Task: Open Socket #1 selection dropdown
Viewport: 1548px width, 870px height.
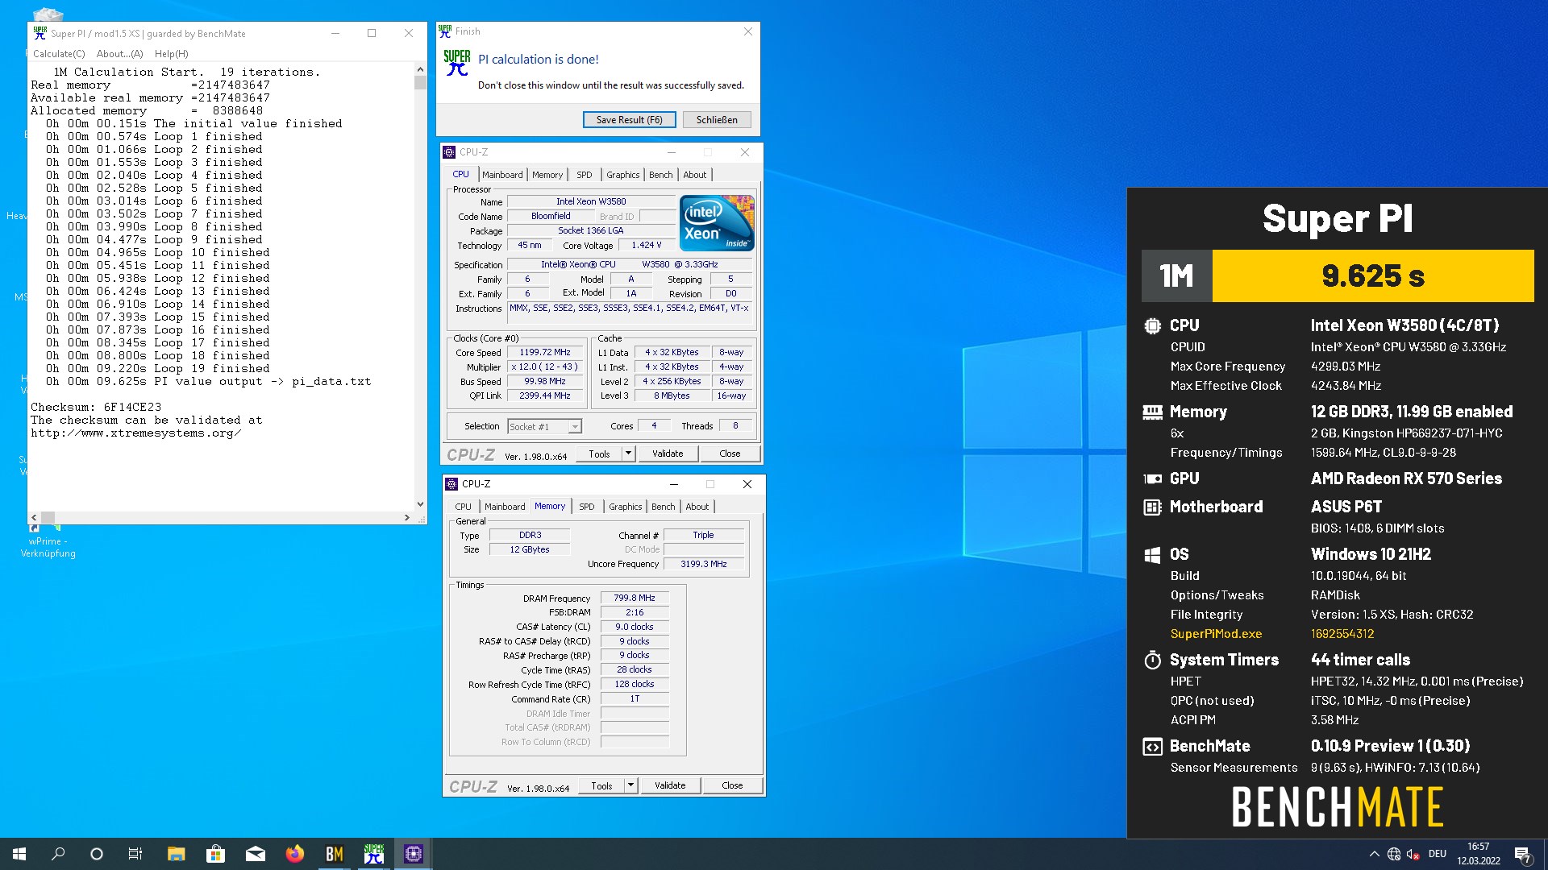Action: coord(544,426)
